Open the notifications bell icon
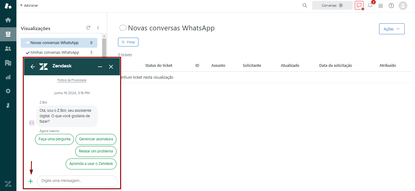This screenshot has height=191, width=415. [370, 5]
